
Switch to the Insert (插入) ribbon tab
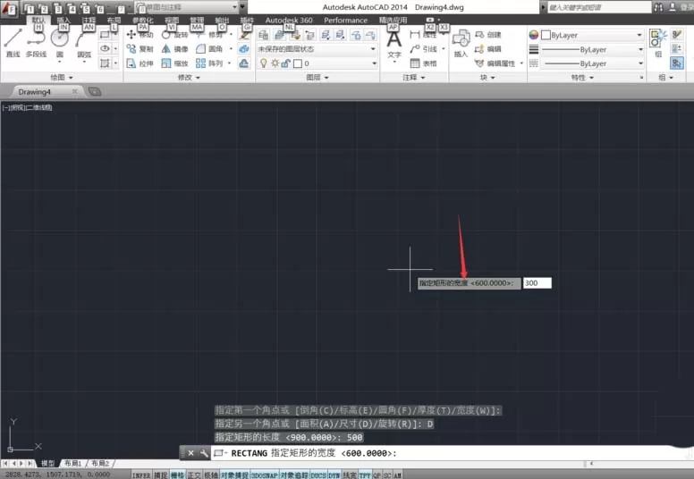click(63, 20)
